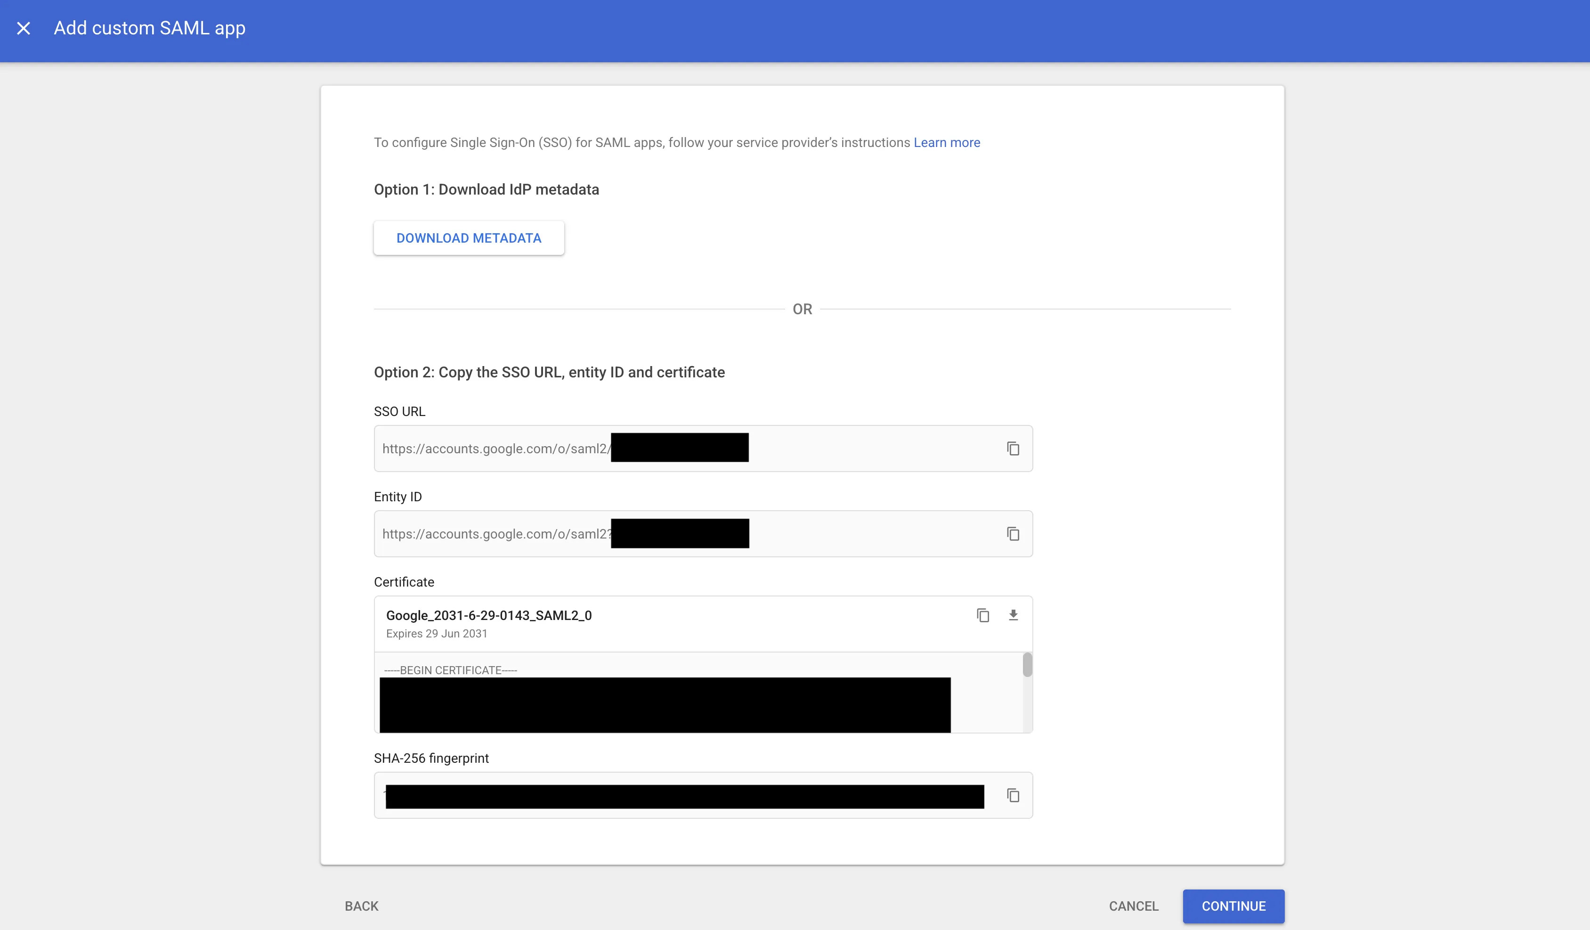Copy the SHA-256 fingerprint
The image size is (1590, 930).
pyautogui.click(x=1013, y=795)
